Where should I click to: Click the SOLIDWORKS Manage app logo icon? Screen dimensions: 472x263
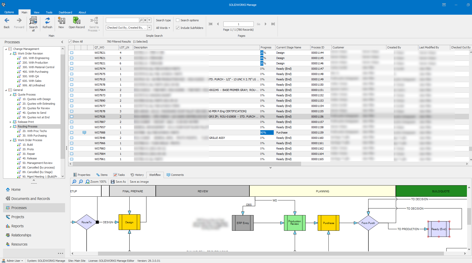click(4, 5)
